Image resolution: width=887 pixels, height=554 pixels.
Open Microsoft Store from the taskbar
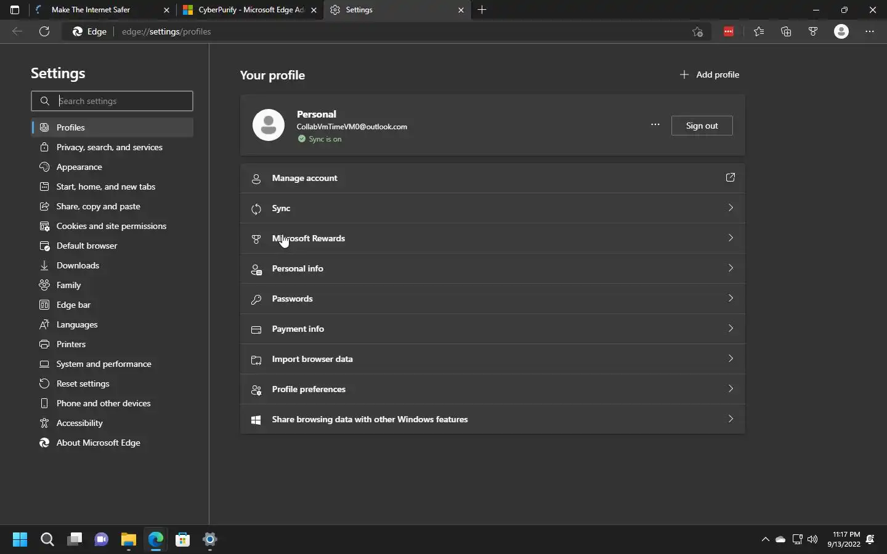(182, 540)
